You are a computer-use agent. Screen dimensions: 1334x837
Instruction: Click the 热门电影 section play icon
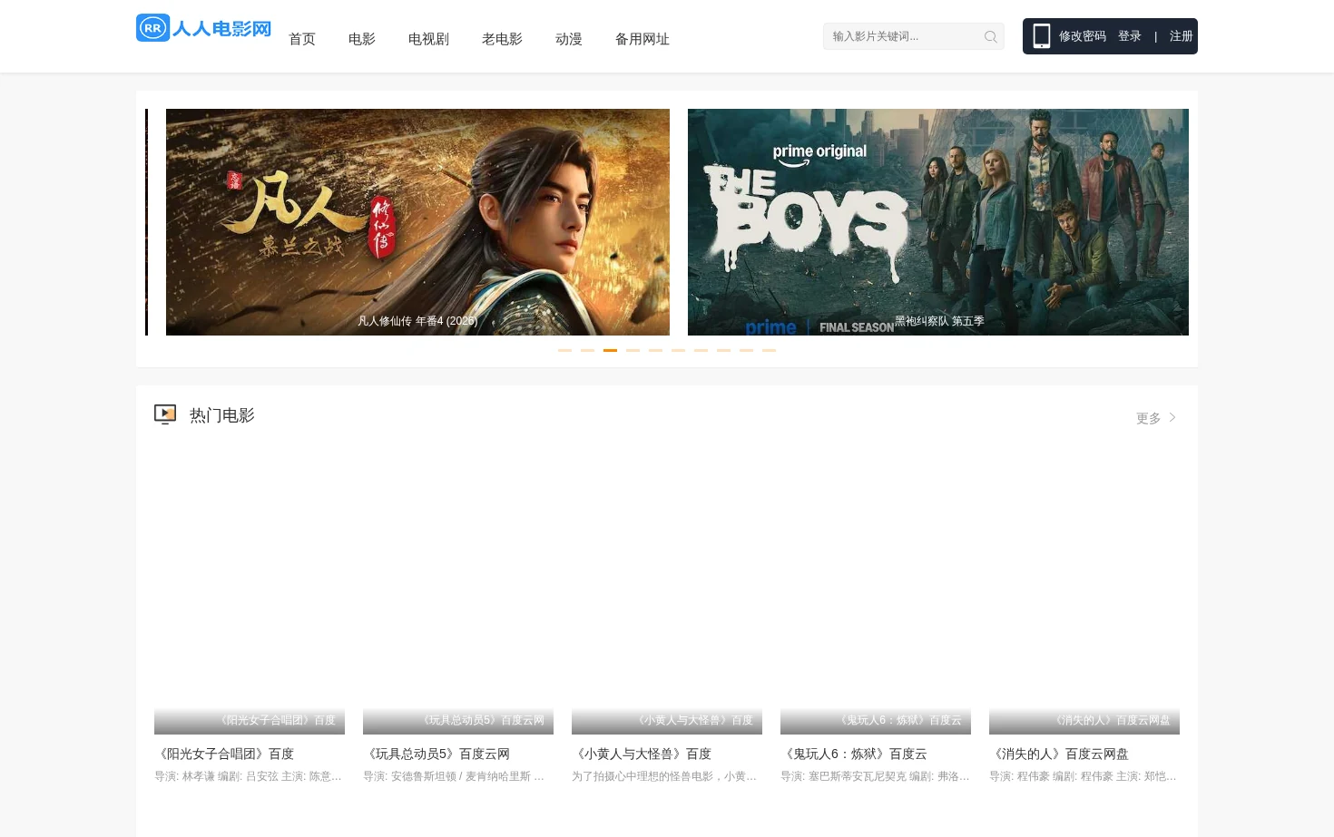[165, 414]
